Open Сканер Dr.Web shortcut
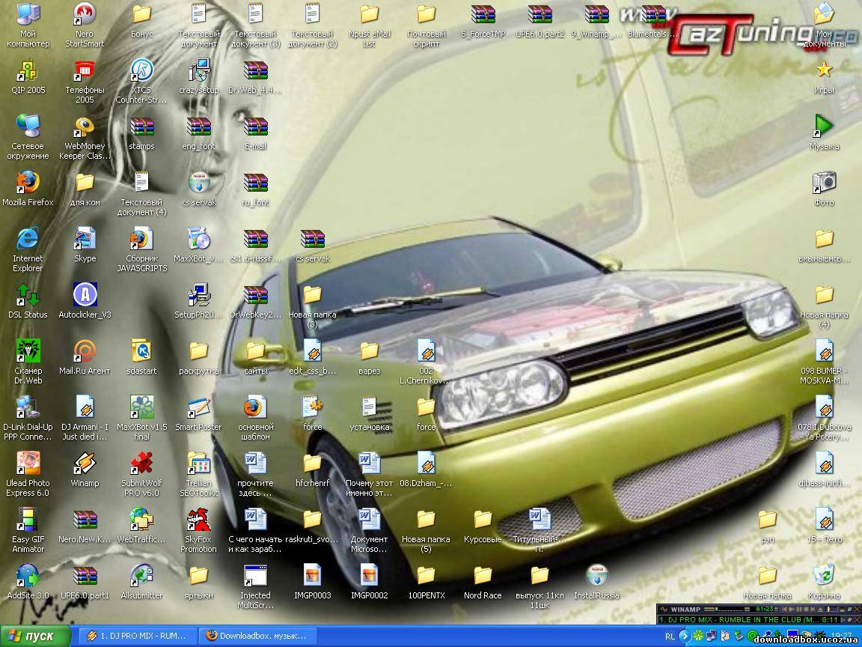This screenshot has height=647, width=862. pos(28,362)
